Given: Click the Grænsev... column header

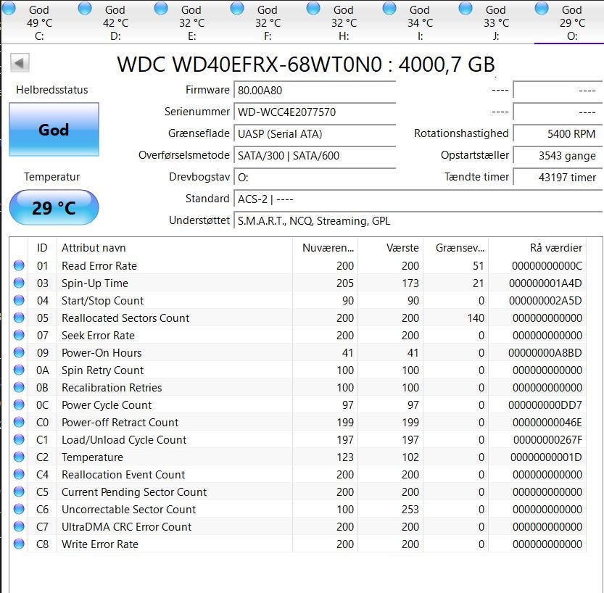Looking at the screenshot, I should [x=456, y=248].
